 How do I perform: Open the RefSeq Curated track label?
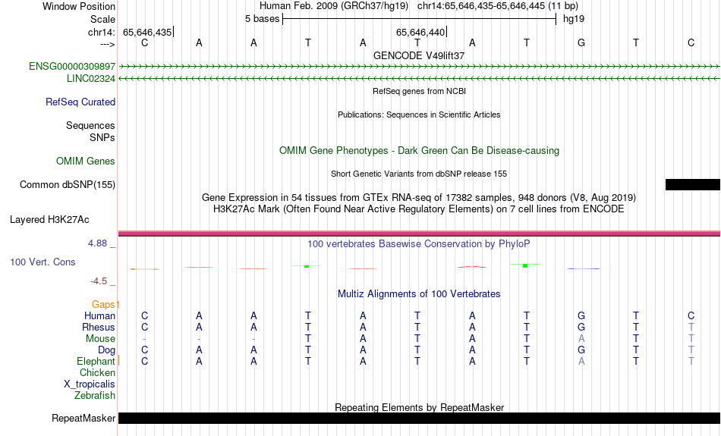point(80,102)
